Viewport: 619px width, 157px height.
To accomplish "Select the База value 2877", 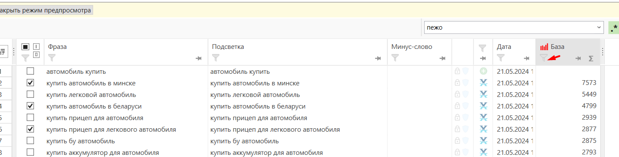I will click(x=589, y=129).
